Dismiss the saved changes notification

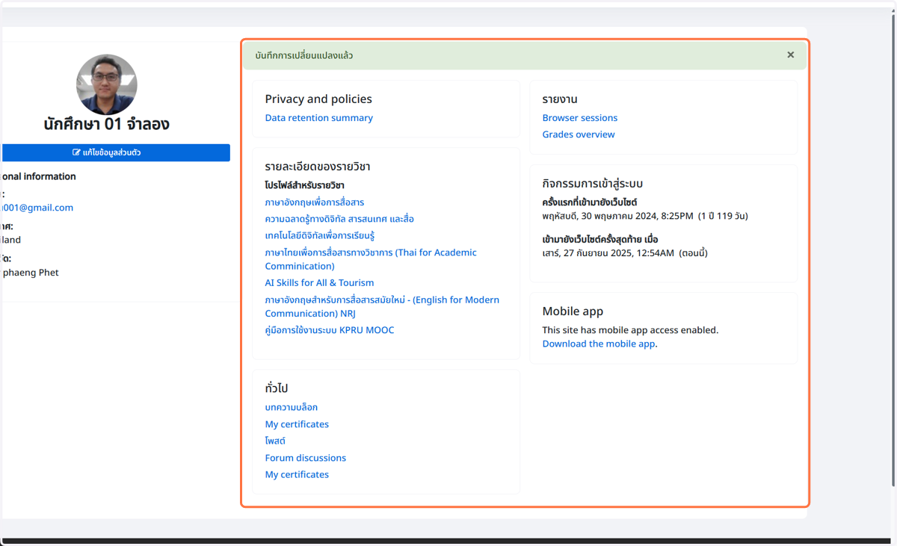pyautogui.click(x=790, y=55)
